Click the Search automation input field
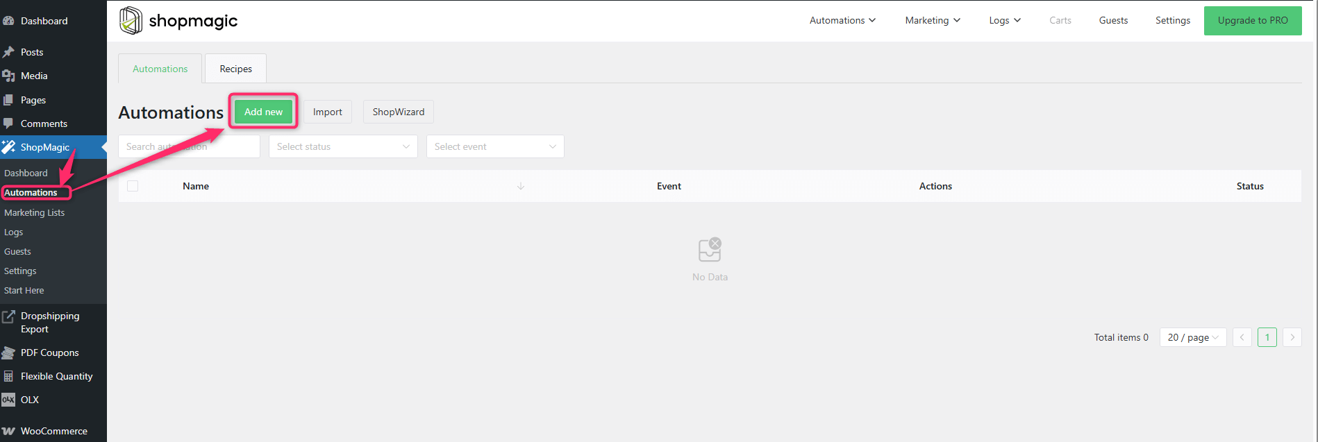 point(189,146)
